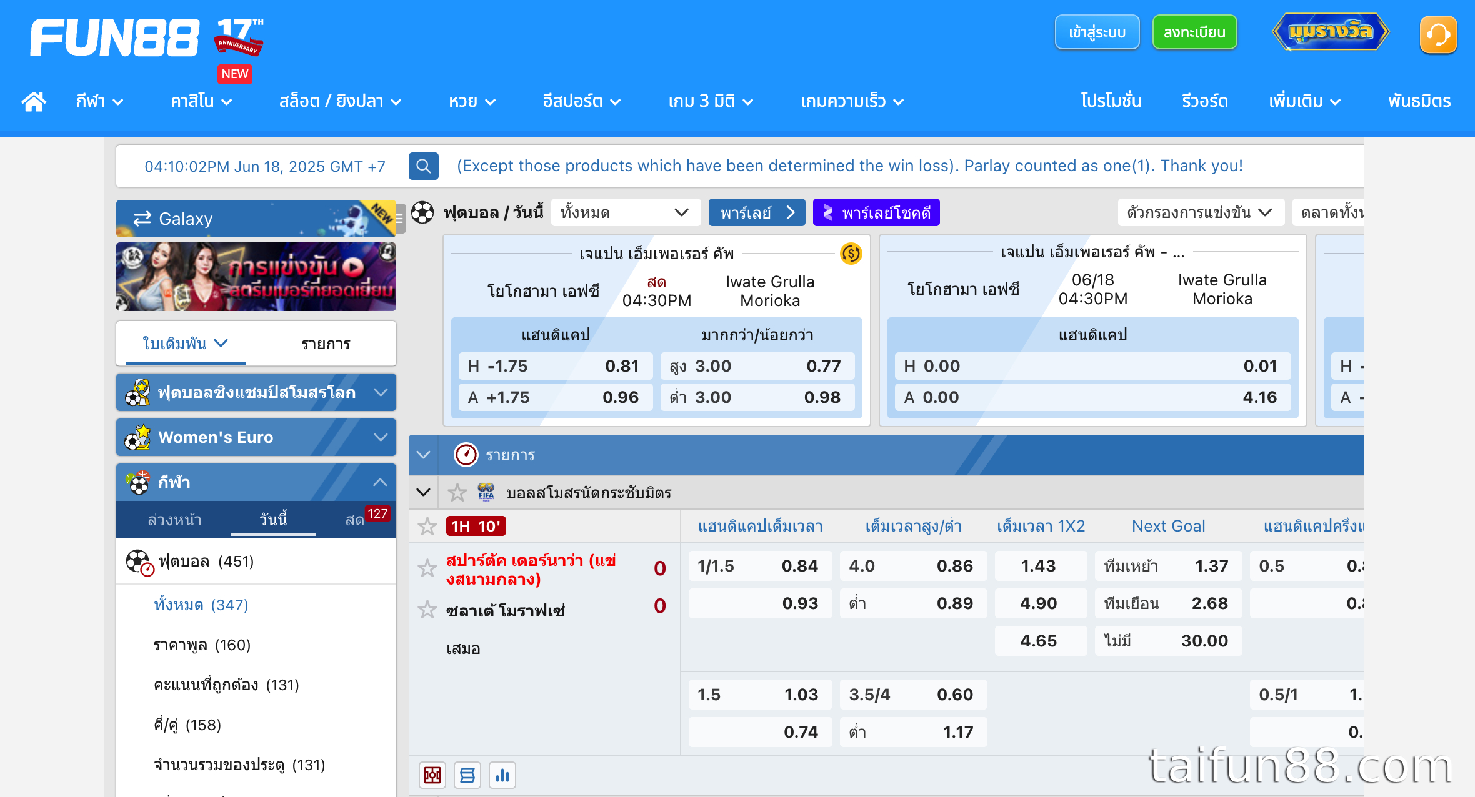Open the คาสิโน top menu dropdown
The width and height of the screenshot is (1475, 797).
click(x=201, y=101)
